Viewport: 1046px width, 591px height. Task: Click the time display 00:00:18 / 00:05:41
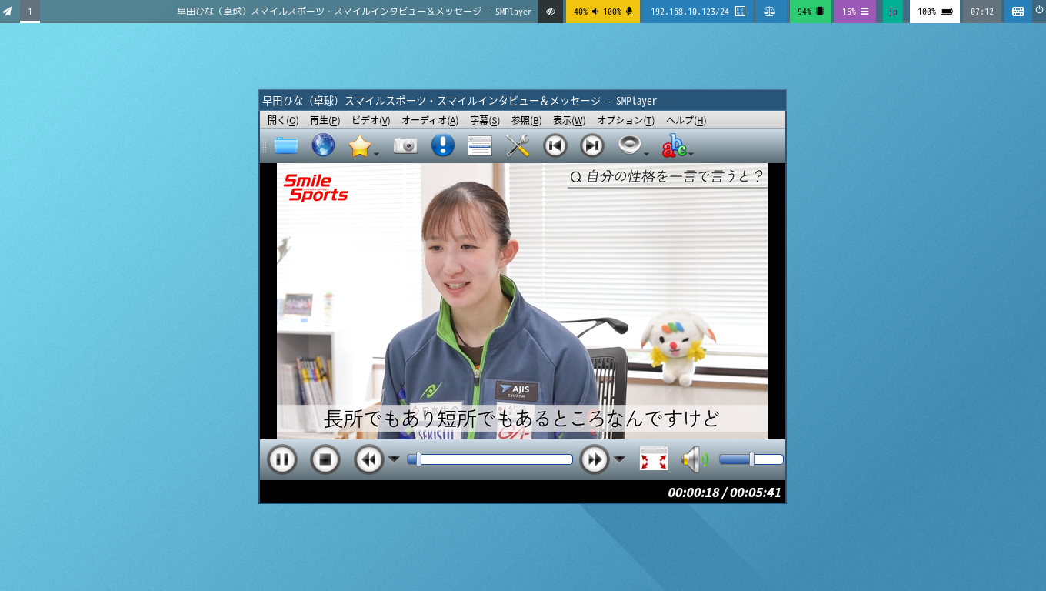tap(725, 492)
